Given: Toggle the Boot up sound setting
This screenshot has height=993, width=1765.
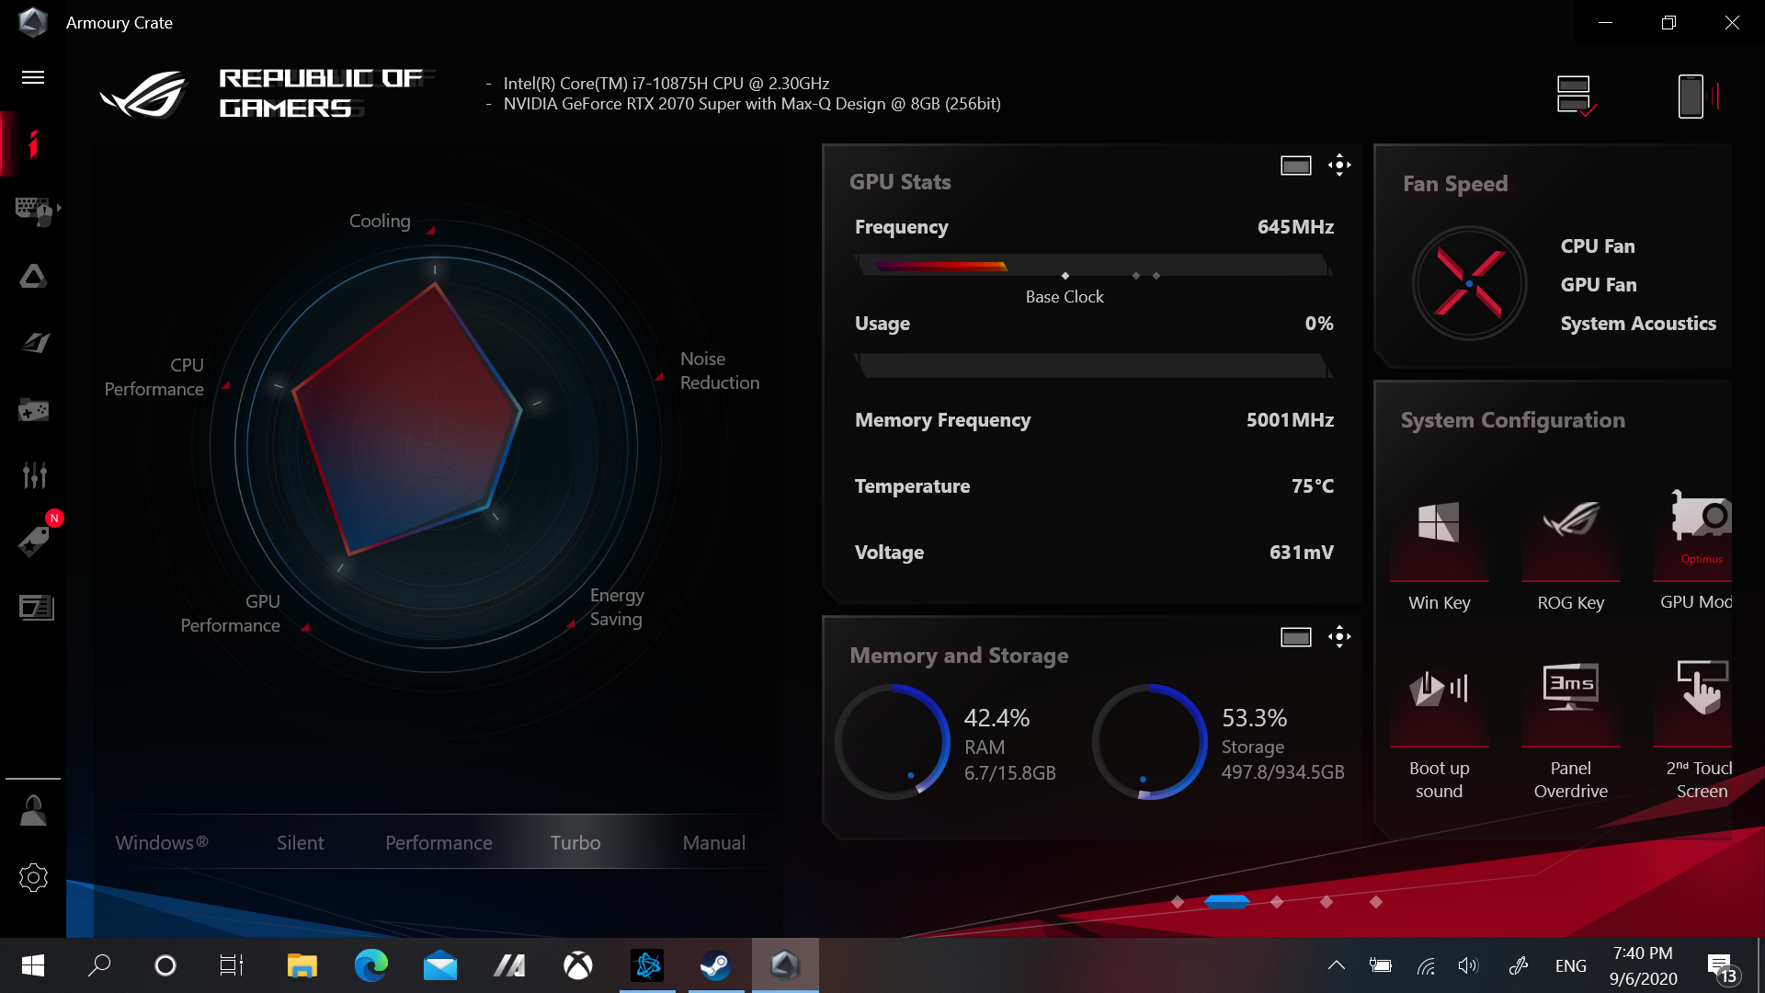Looking at the screenshot, I should click(x=1439, y=731).
